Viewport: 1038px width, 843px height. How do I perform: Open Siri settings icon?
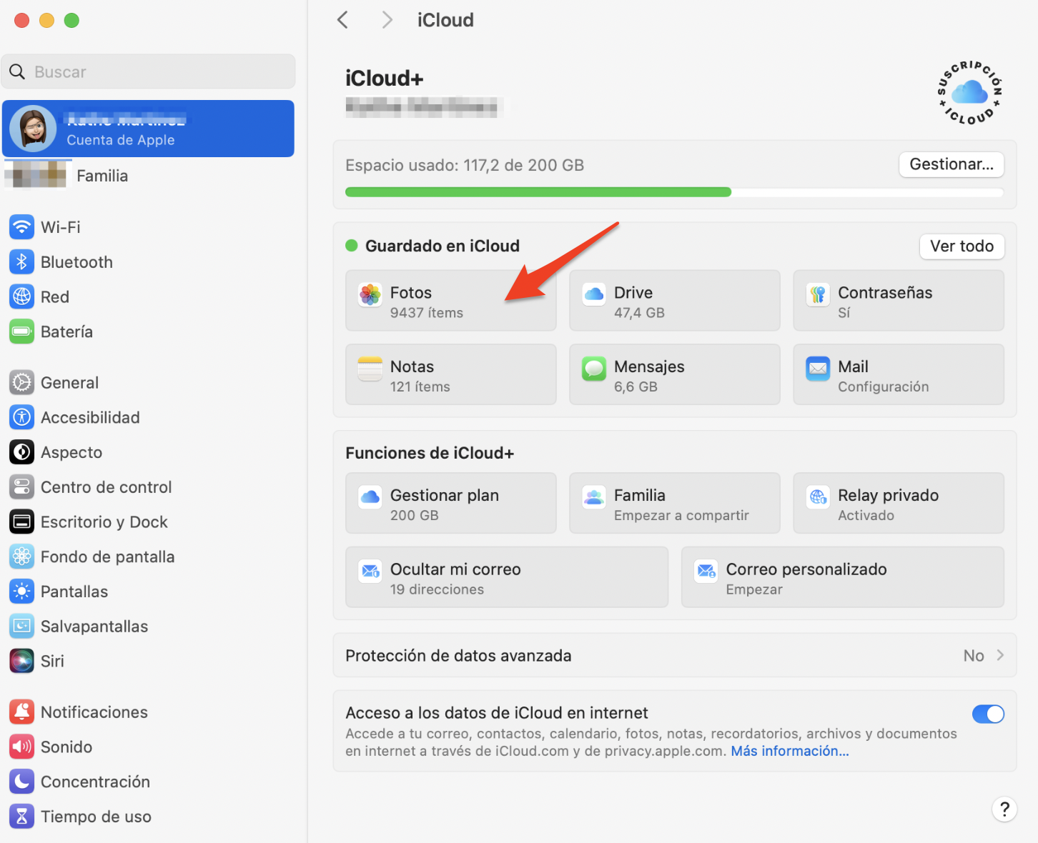click(21, 661)
